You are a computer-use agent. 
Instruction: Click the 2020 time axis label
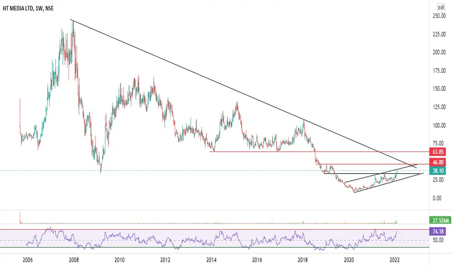348,260
